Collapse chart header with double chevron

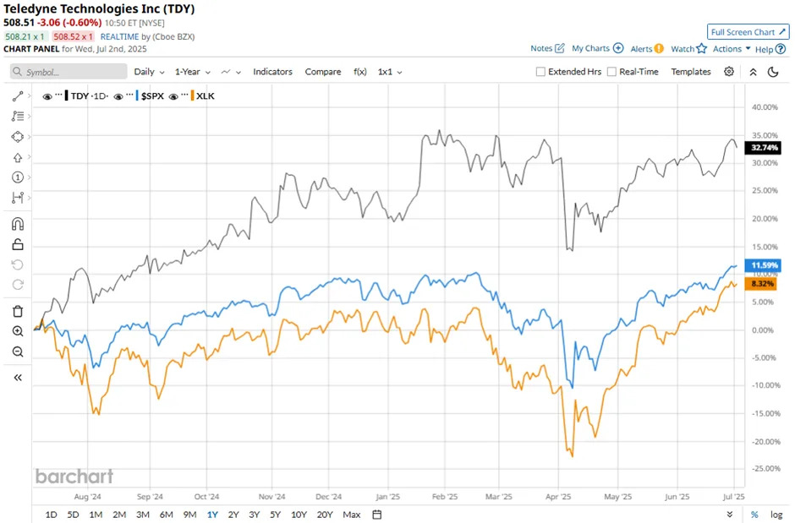click(x=753, y=72)
